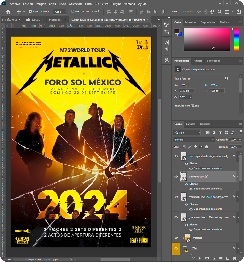The image size is (244, 262).
Task: Click the new group folder icon
Action: click(x=221, y=258)
